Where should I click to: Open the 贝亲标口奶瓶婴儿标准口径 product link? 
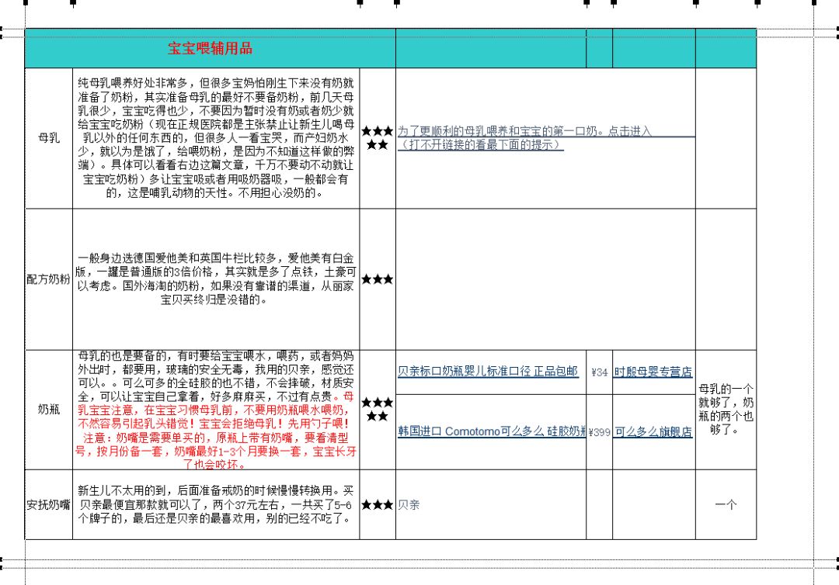pyautogui.click(x=488, y=372)
